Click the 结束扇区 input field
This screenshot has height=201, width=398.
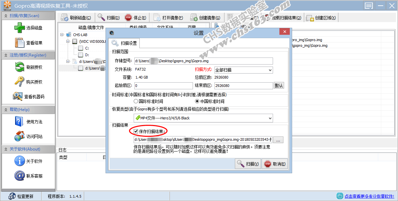click(x=244, y=85)
